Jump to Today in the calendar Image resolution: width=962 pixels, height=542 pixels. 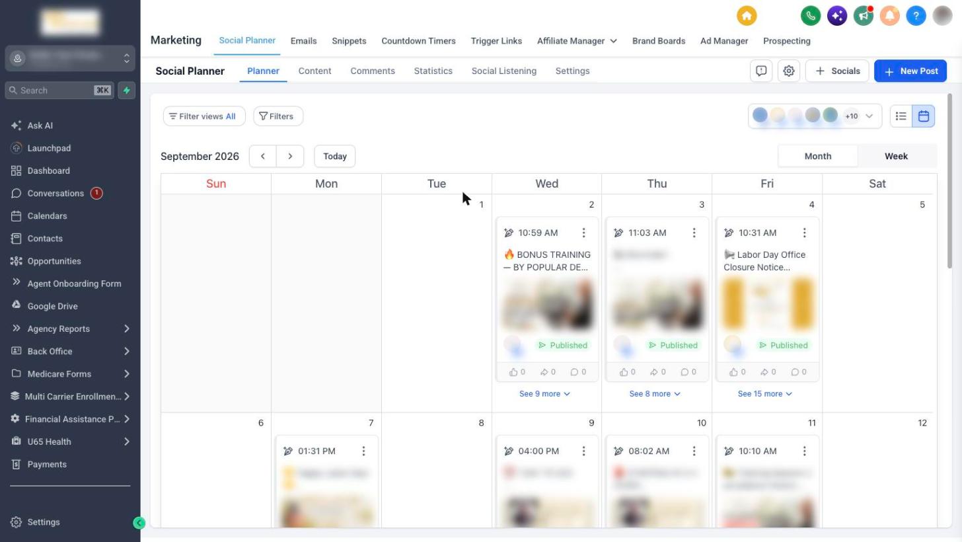335,156
